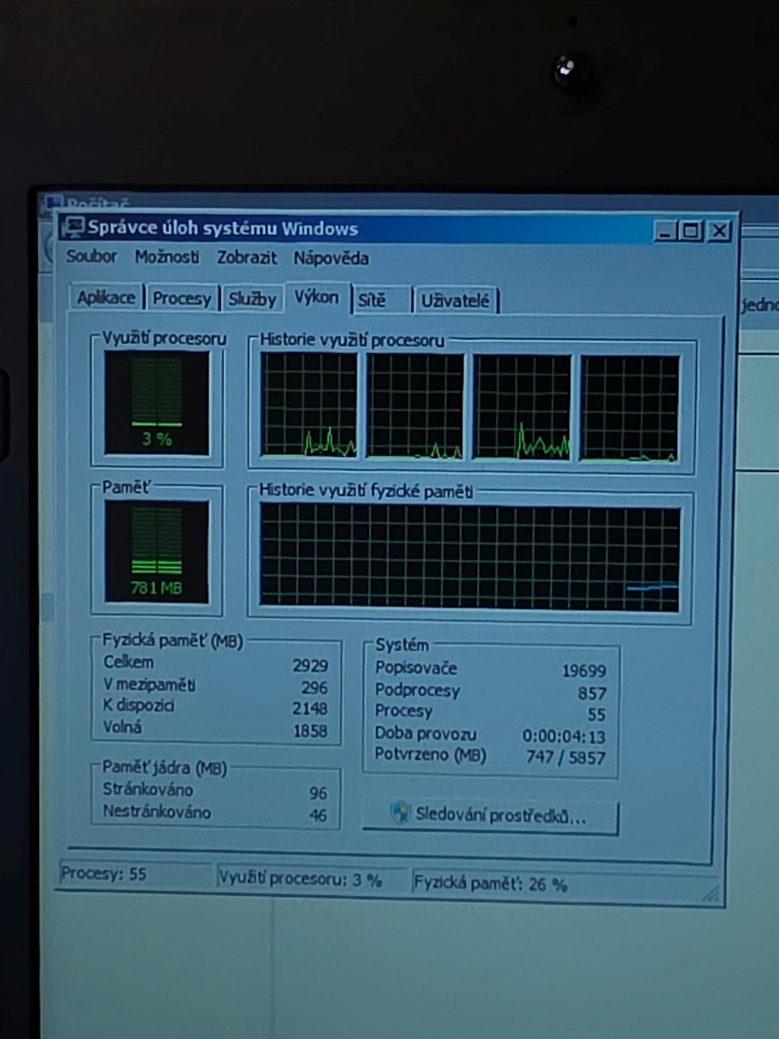Launch Sledování prostředků via its button
Viewport: 779px width, 1039px height.
point(491,816)
